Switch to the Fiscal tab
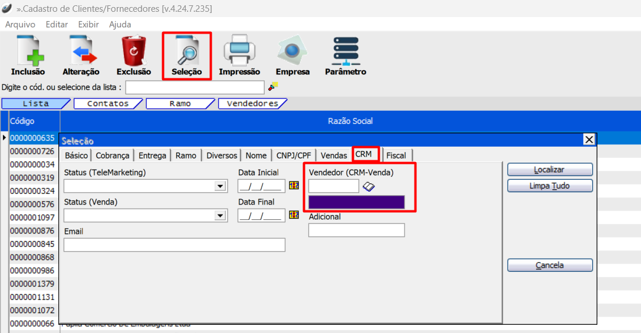This screenshot has width=641, height=333. coord(396,156)
